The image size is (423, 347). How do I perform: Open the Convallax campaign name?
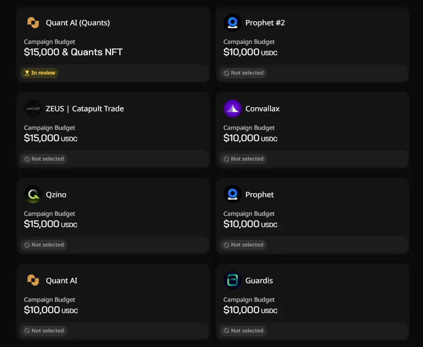[x=262, y=109]
